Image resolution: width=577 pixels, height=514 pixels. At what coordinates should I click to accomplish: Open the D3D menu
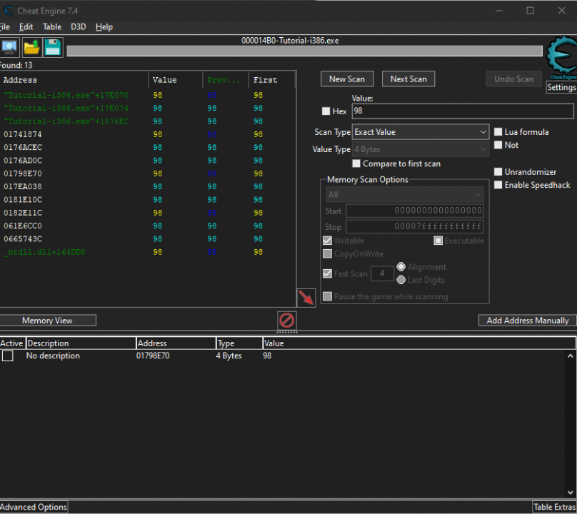coord(78,27)
